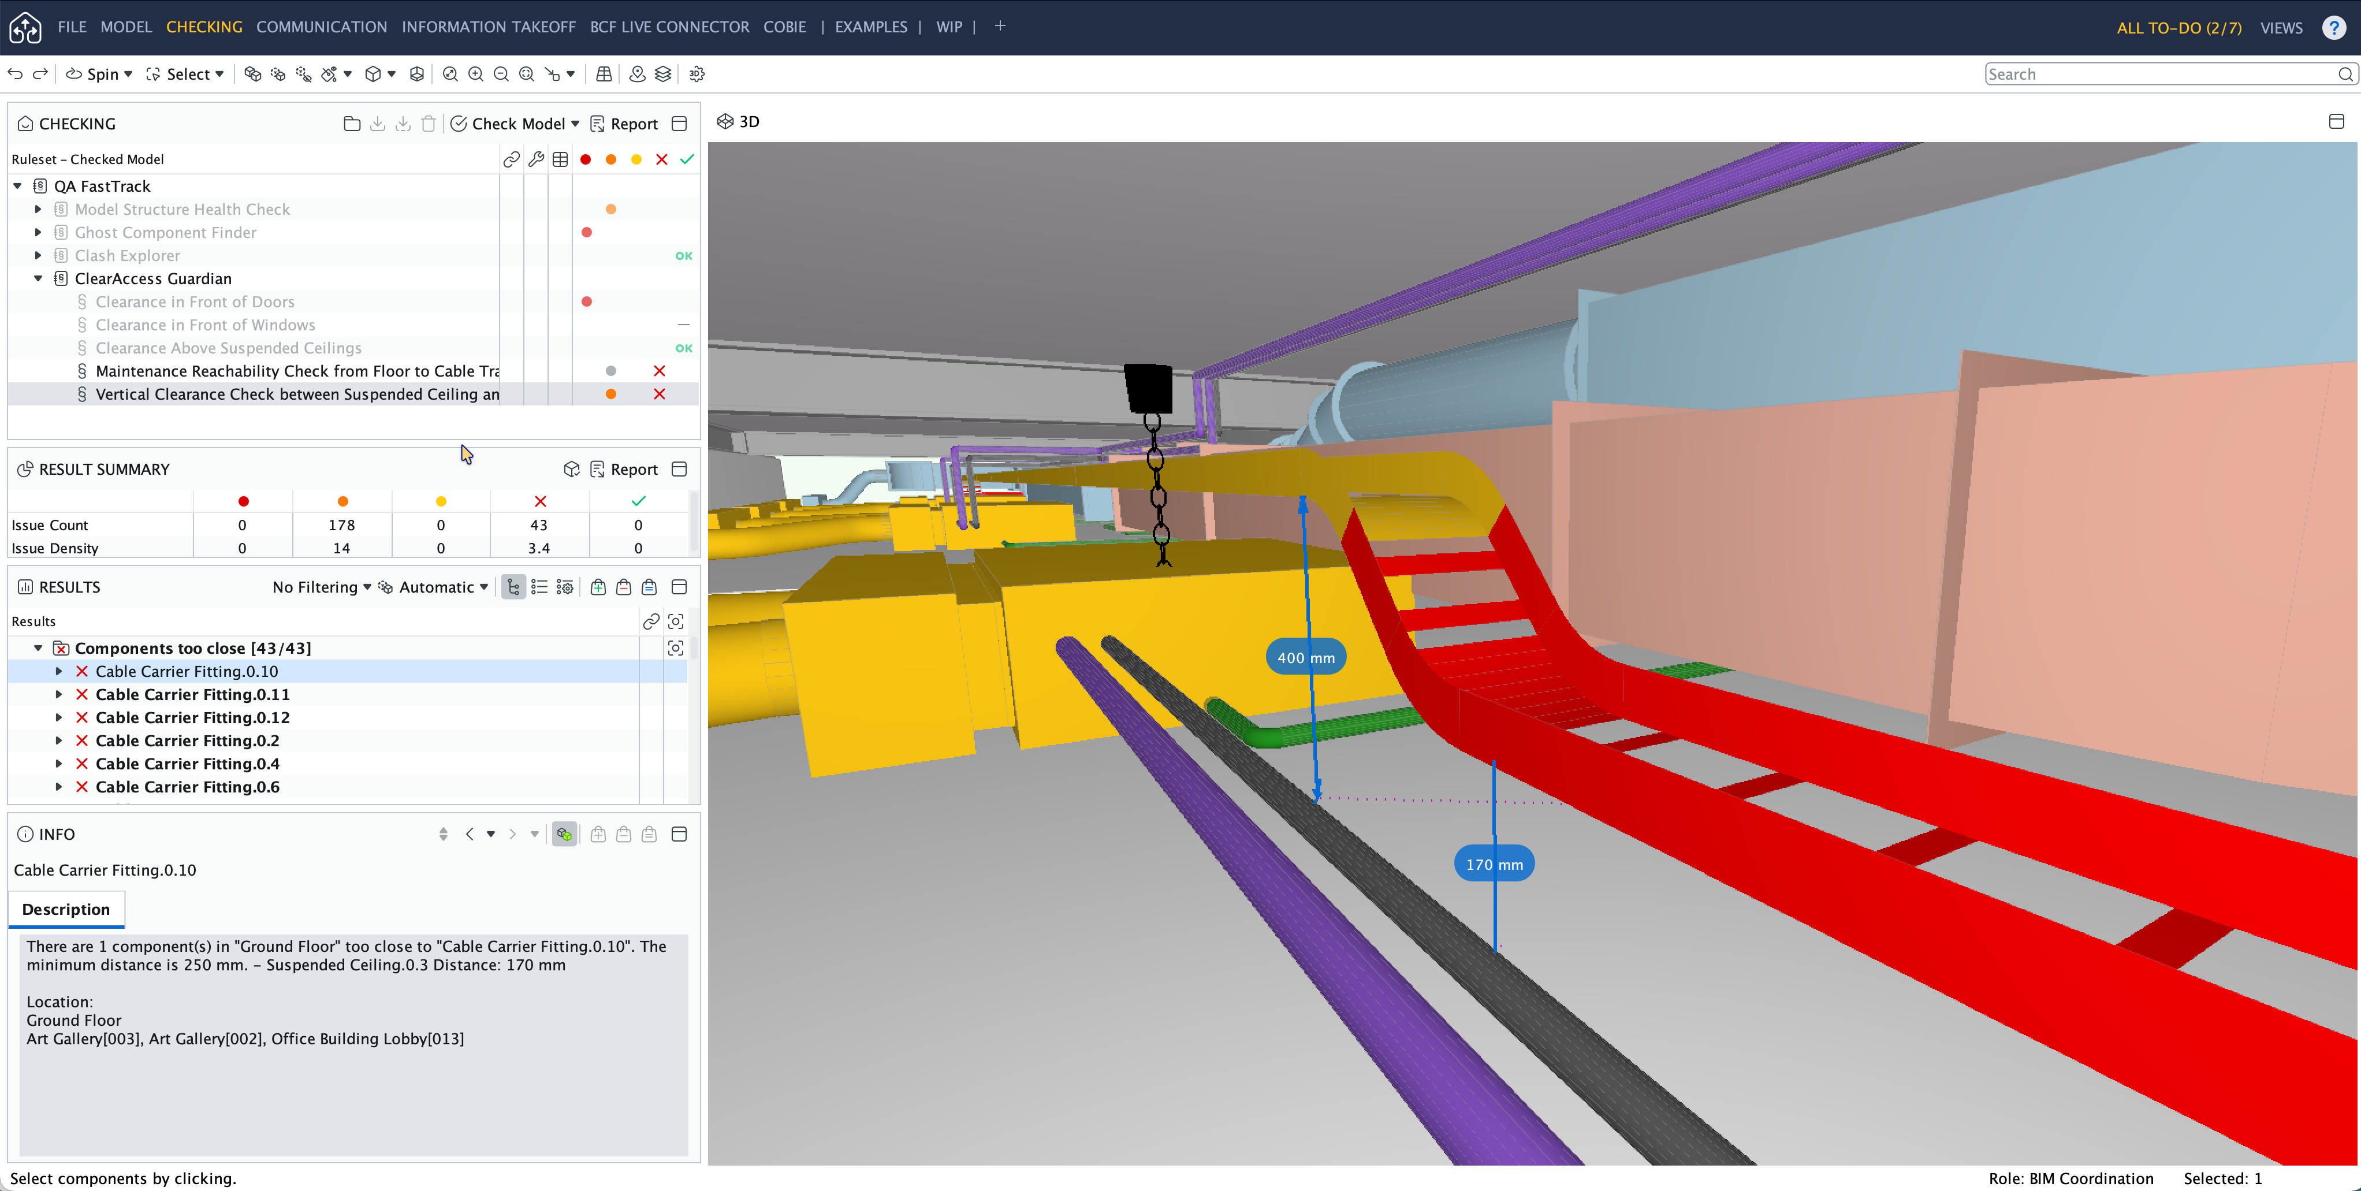Click the layers stack toolbar icon
Screen dimensions: 2361x1191
pos(662,75)
